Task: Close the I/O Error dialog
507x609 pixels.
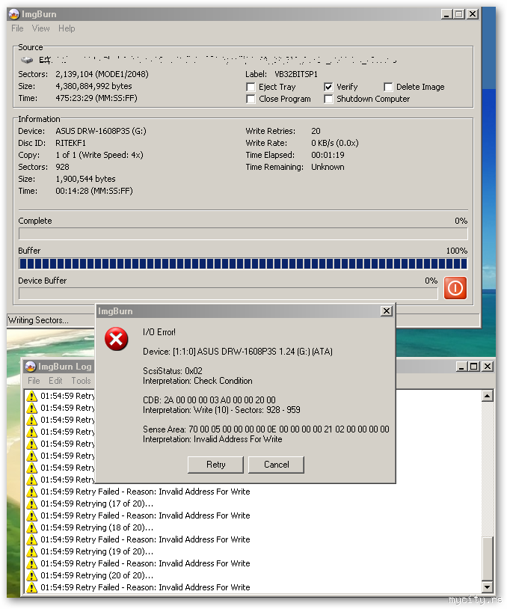Action: 387,311
